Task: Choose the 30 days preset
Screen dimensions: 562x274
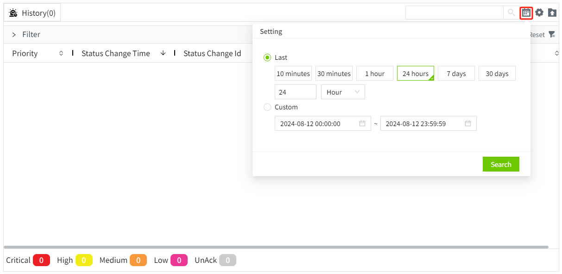Action: coord(497,74)
